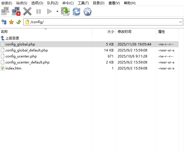Click the play transfer icon

[49, 11]
